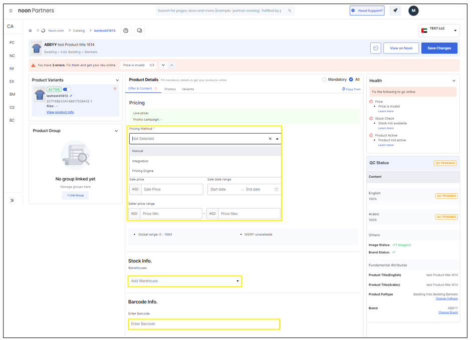The image size is (474, 340).
Task: Click the copy icon beside Copy From
Action: 343,89
